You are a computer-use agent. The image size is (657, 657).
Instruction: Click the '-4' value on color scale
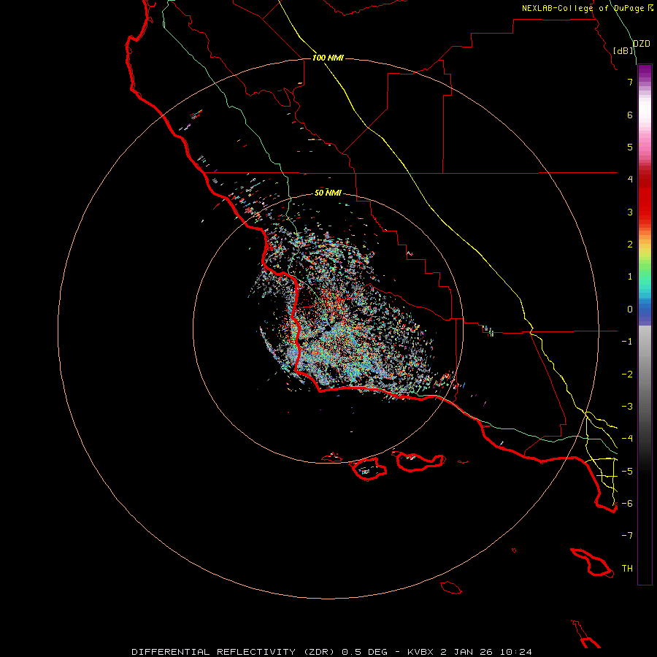point(627,439)
